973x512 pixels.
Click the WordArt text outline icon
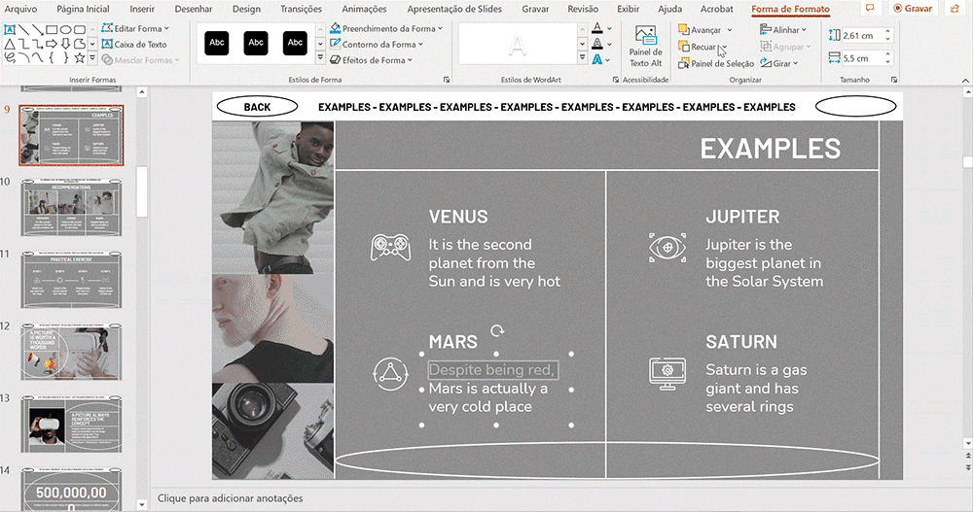[x=597, y=44]
